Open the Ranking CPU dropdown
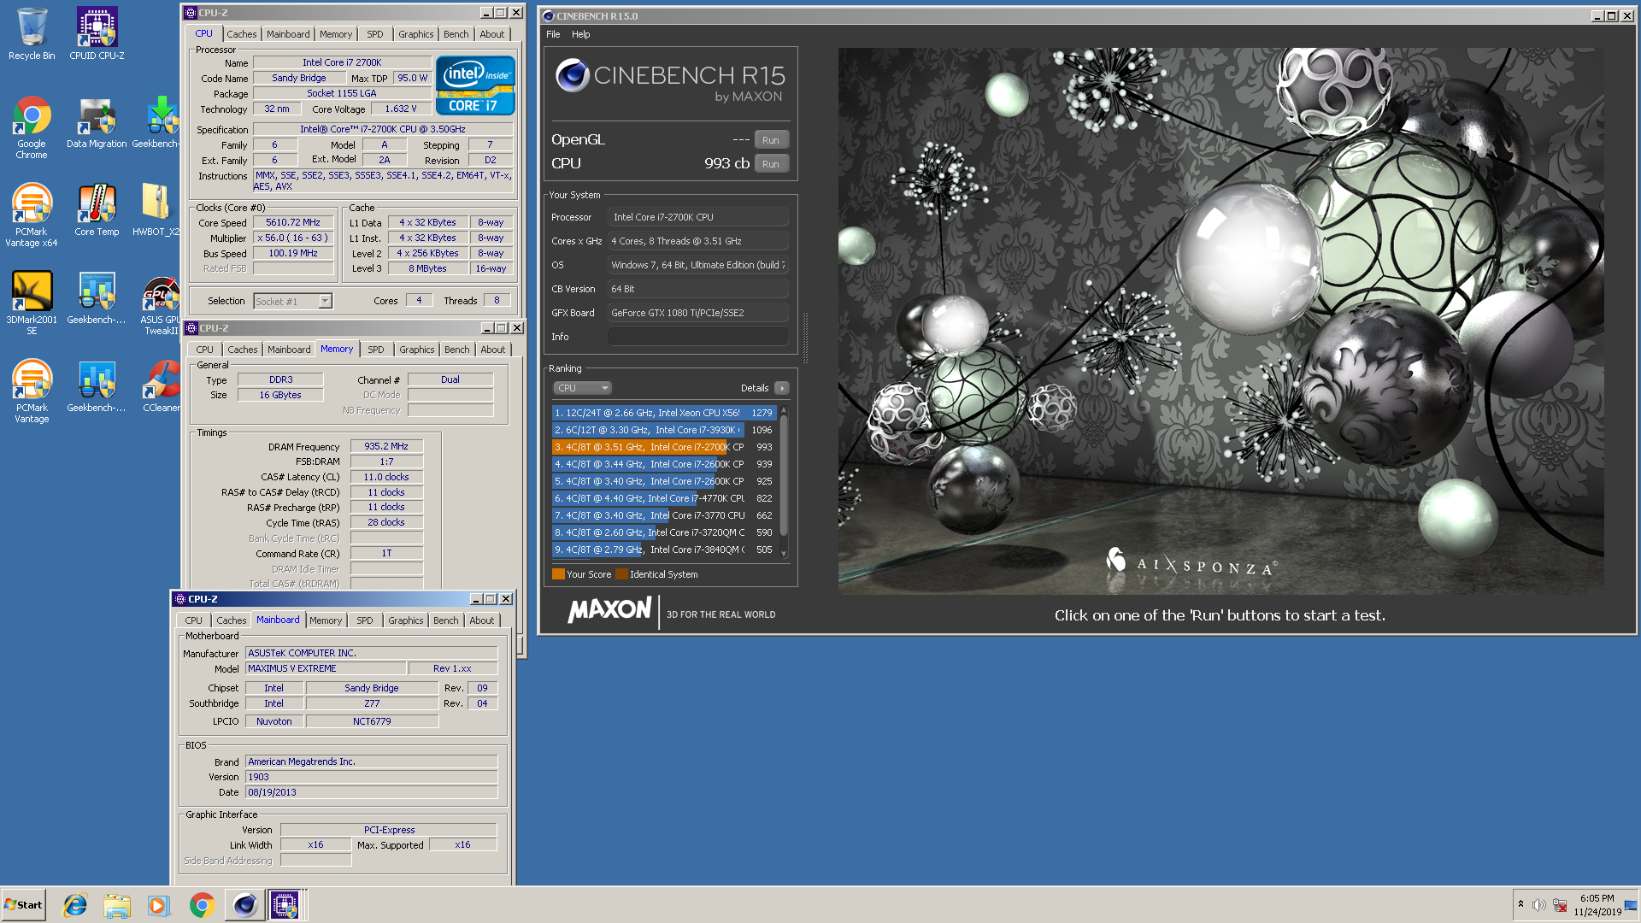Viewport: 1641px width, 923px height. (582, 388)
